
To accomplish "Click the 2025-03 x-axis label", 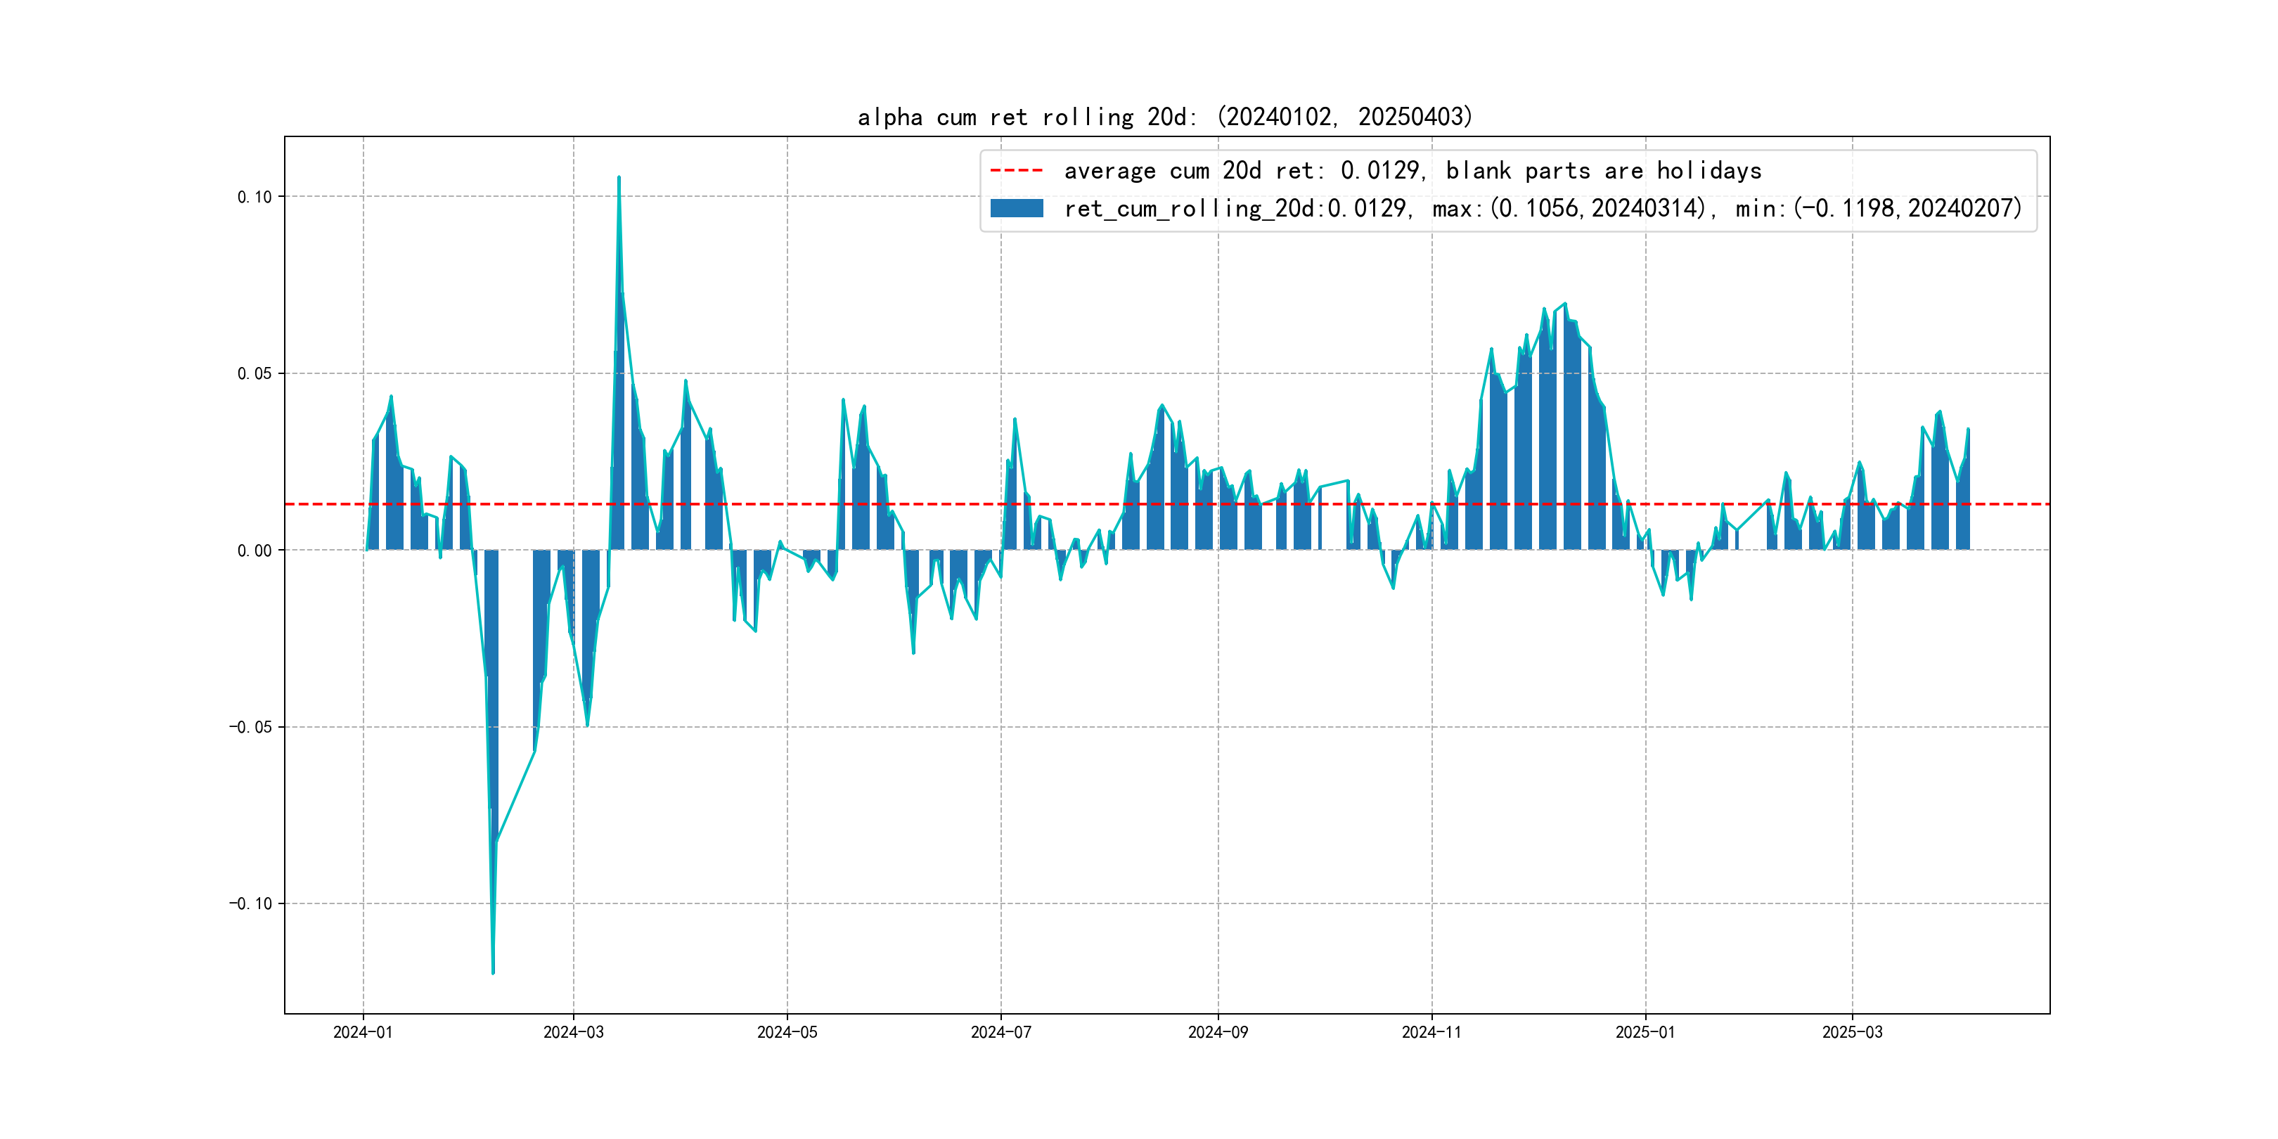I will point(1852,1032).
